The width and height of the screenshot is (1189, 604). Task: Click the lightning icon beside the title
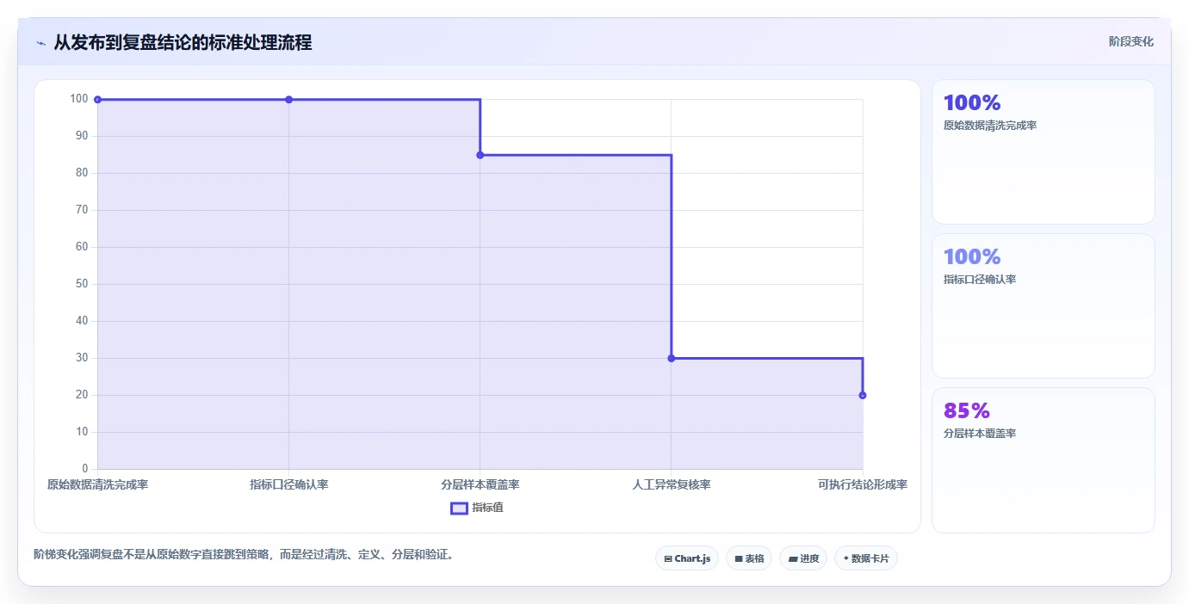coord(40,43)
